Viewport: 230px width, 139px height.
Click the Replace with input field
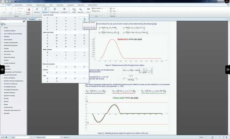coord(53,137)
